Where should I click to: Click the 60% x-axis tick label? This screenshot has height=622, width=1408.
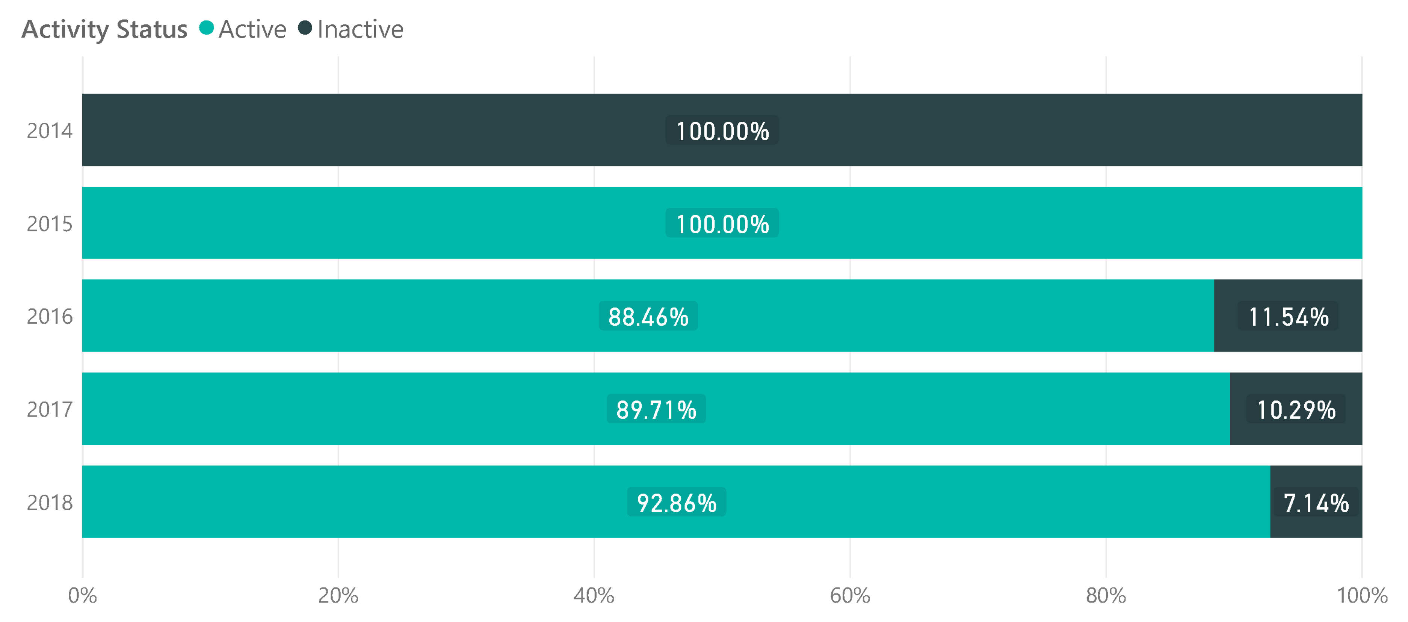[849, 595]
